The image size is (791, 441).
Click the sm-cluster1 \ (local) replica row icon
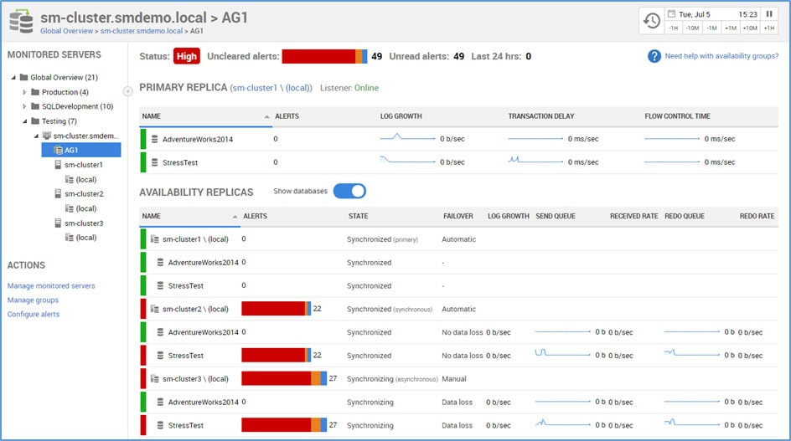point(155,238)
